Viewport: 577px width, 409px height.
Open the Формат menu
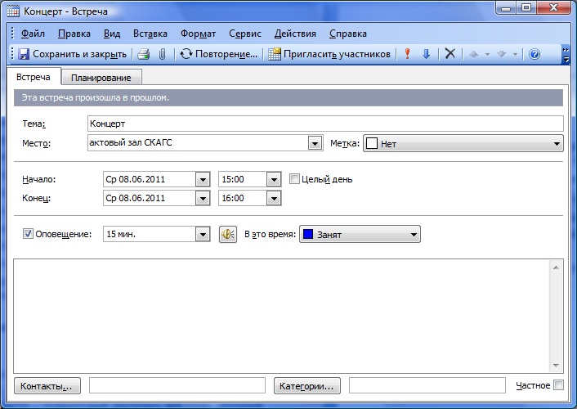pyautogui.click(x=198, y=34)
